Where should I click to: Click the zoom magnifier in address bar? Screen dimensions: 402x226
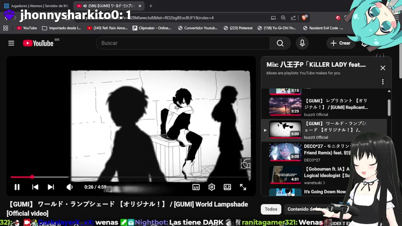[x=283, y=18]
